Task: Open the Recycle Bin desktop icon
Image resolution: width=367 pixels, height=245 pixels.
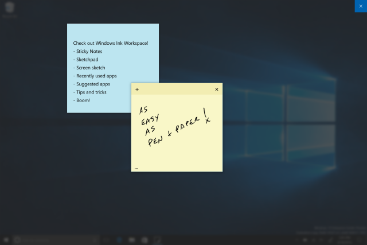Action: pos(10,9)
